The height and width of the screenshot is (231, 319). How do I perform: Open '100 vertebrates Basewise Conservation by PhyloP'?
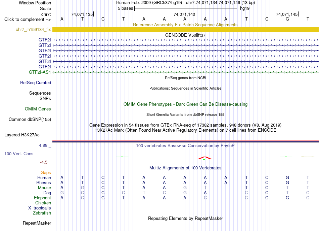click(x=185, y=146)
